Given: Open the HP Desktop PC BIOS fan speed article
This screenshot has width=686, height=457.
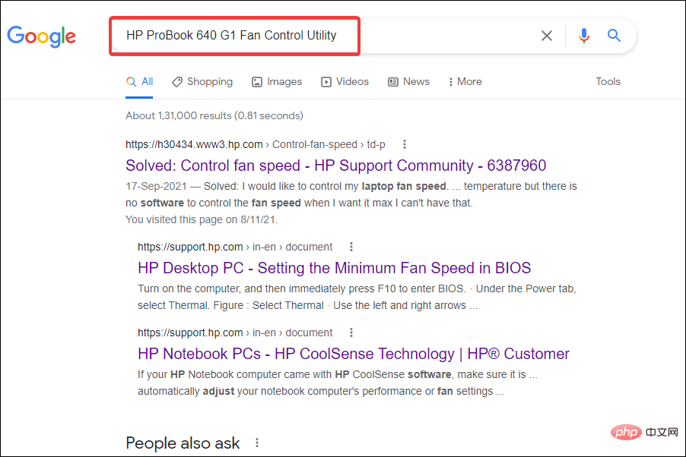Looking at the screenshot, I should [334, 268].
